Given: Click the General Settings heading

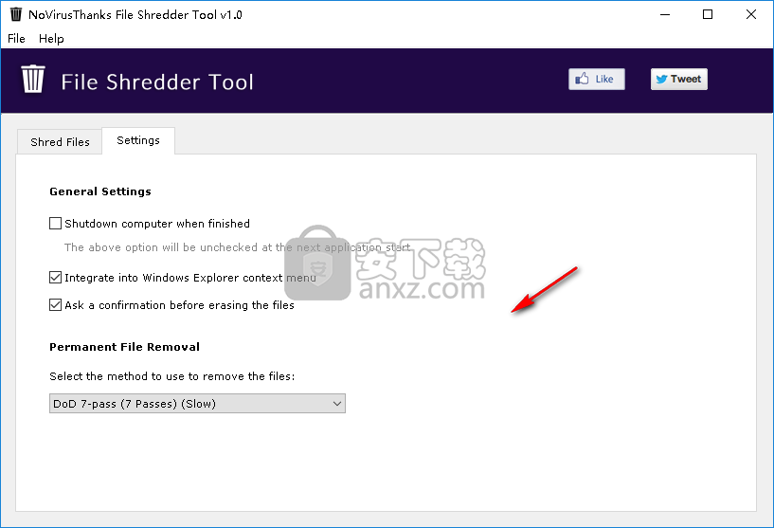Looking at the screenshot, I should 100,191.
